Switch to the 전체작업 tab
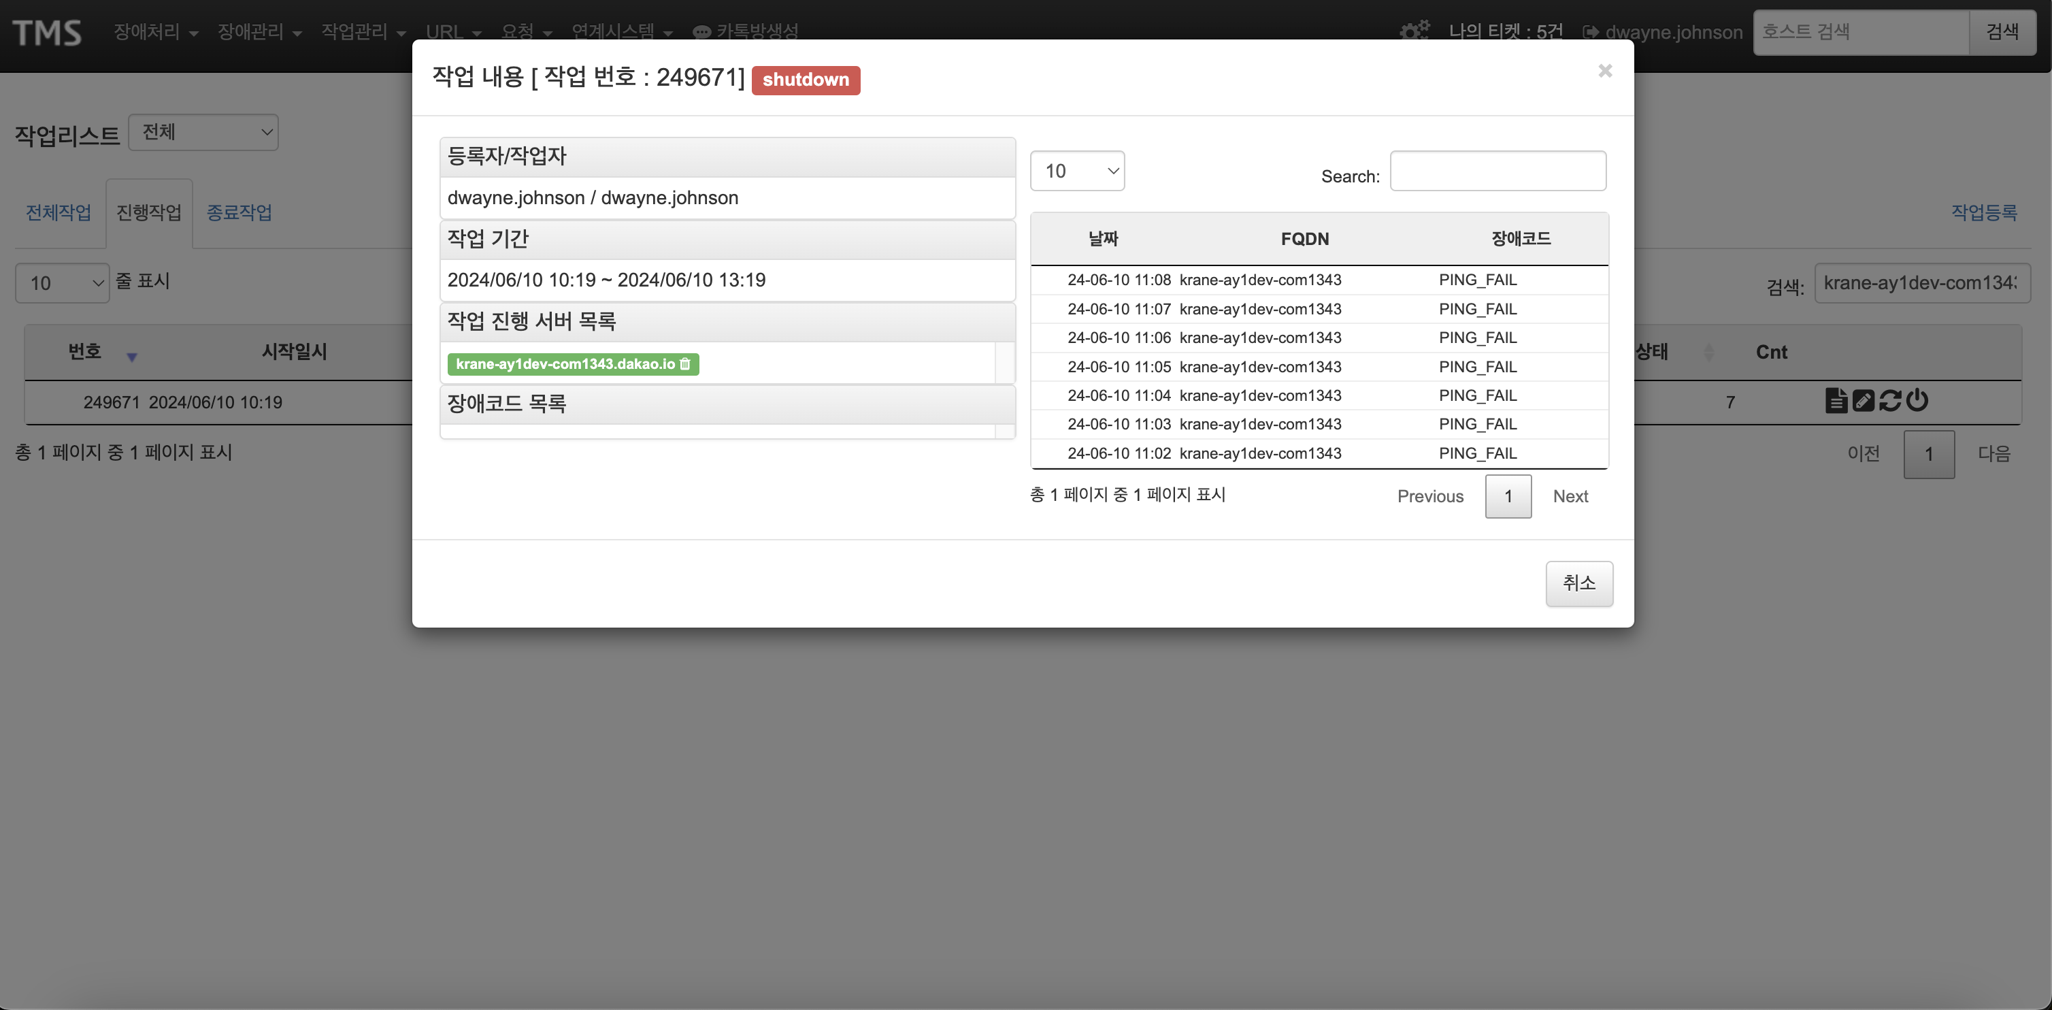The height and width of the screenshot is (1010, 2052). click(x=58, y=212)
